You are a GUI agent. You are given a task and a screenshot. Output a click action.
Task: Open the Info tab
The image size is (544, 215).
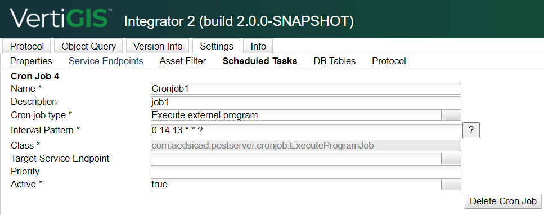258,46
